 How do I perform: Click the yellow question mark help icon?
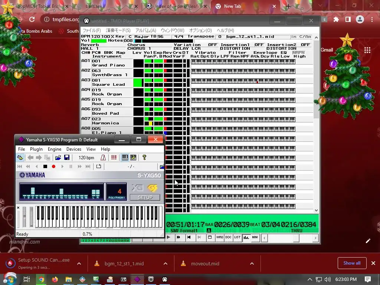(x=144, y=157)
